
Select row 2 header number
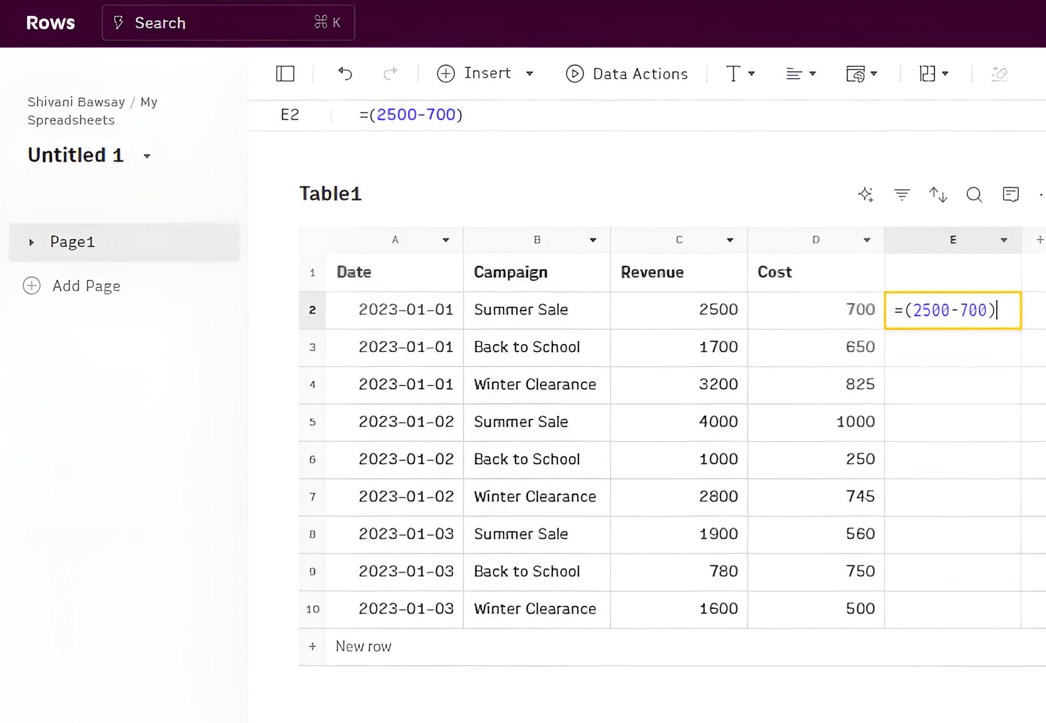pos(312,310)
